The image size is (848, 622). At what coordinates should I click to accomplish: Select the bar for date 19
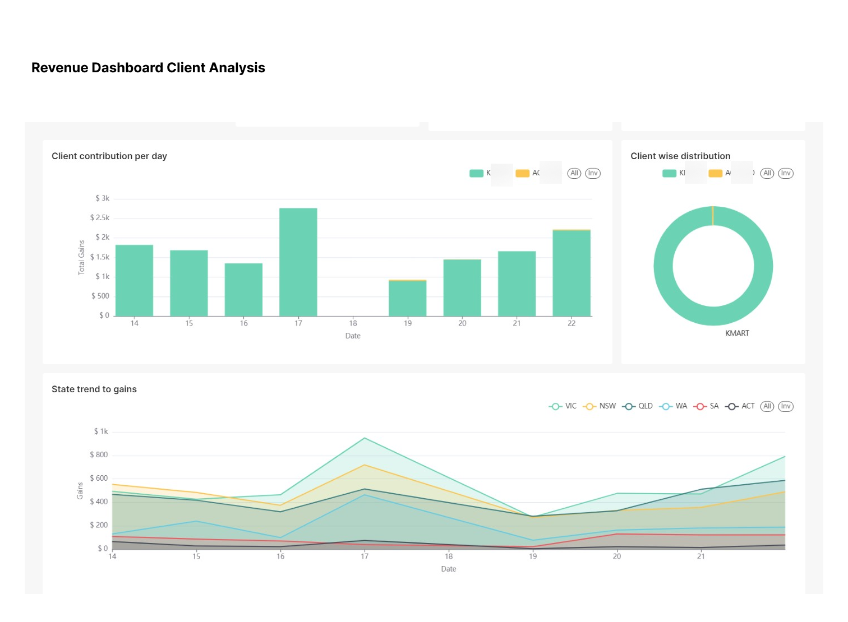coord(408,298)
